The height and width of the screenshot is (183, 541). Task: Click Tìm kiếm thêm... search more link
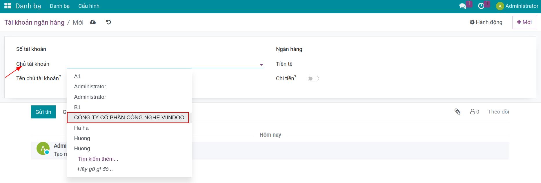98,159
